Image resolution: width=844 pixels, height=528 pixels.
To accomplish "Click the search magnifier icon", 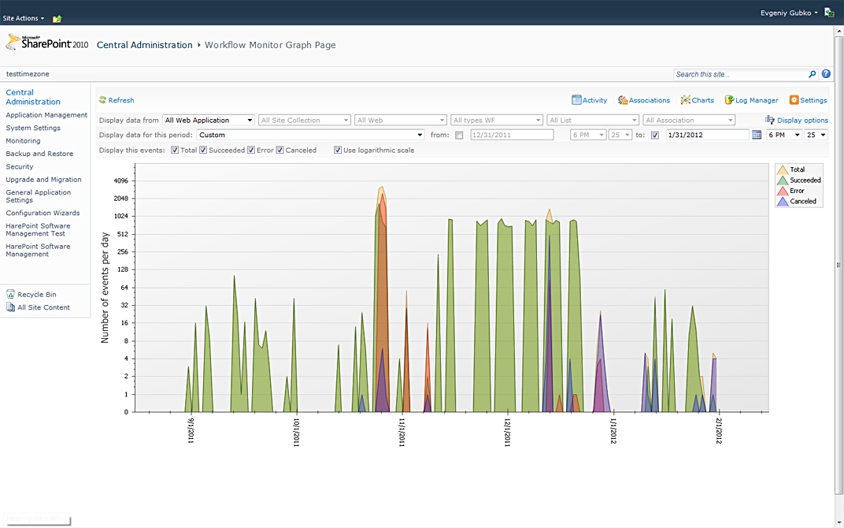I will tap(813, 74).
